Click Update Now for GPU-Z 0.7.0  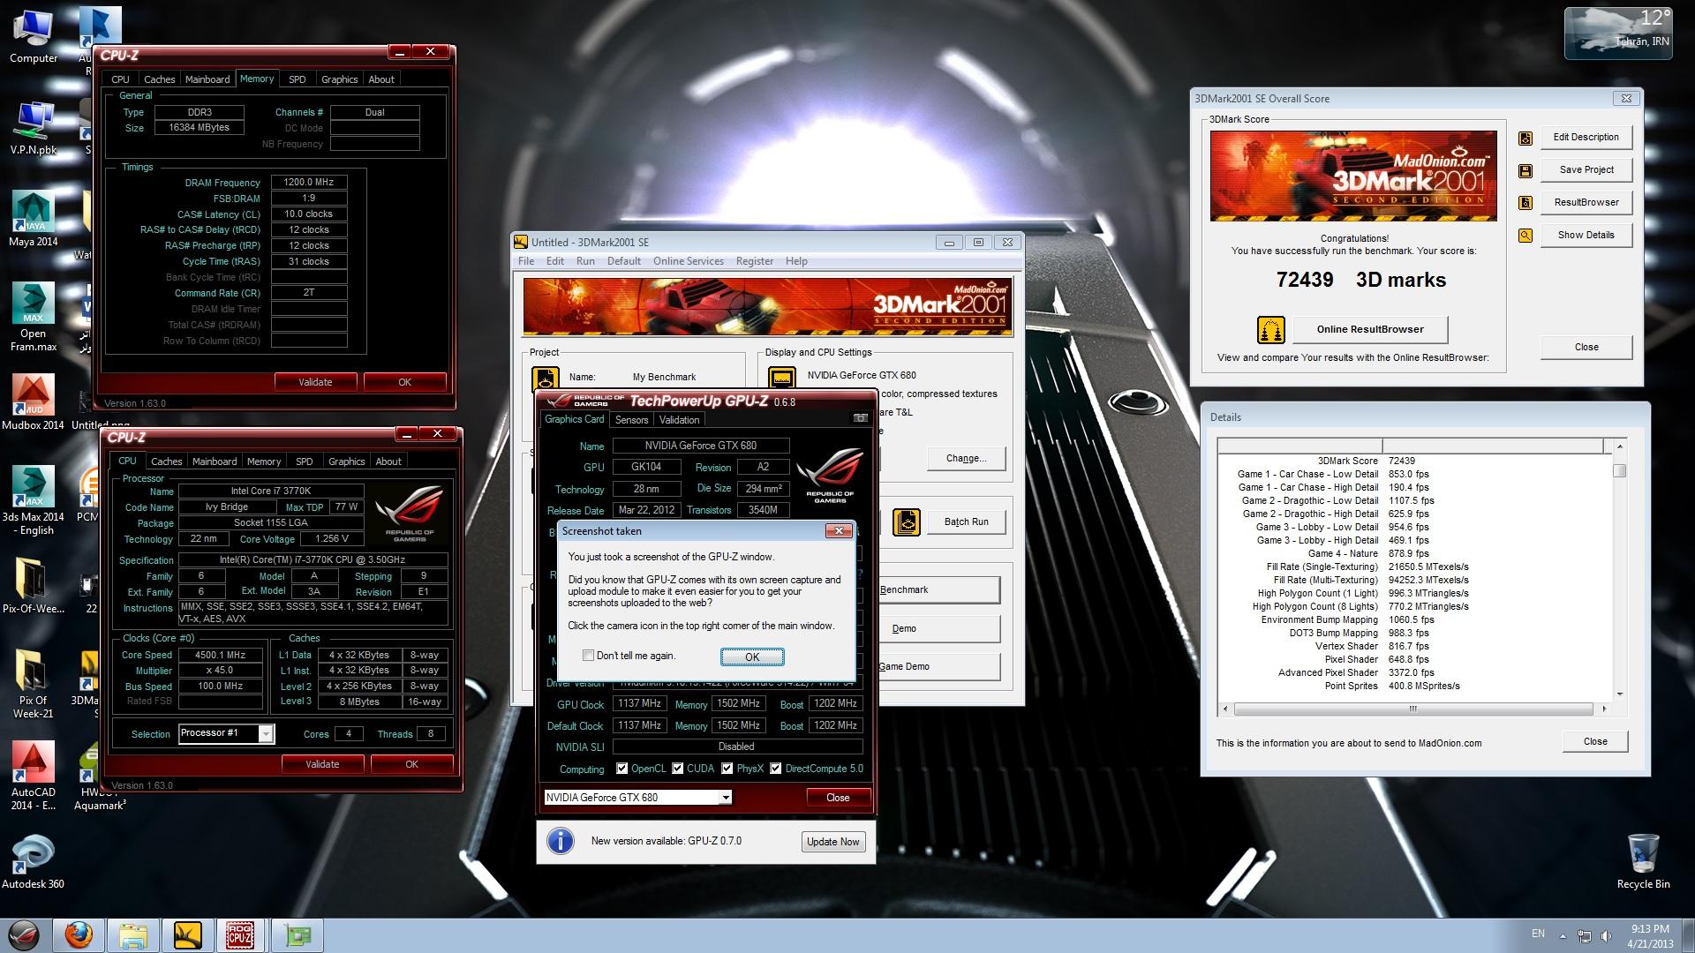click(832, 842)
